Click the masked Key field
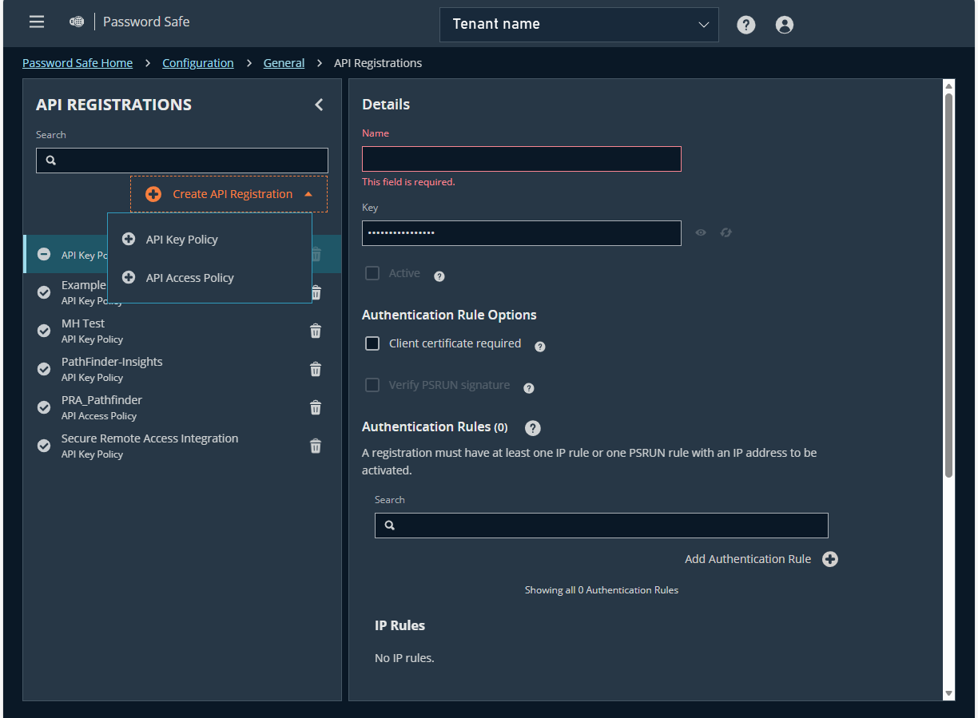978x718 pixels. tap(522, 233)
